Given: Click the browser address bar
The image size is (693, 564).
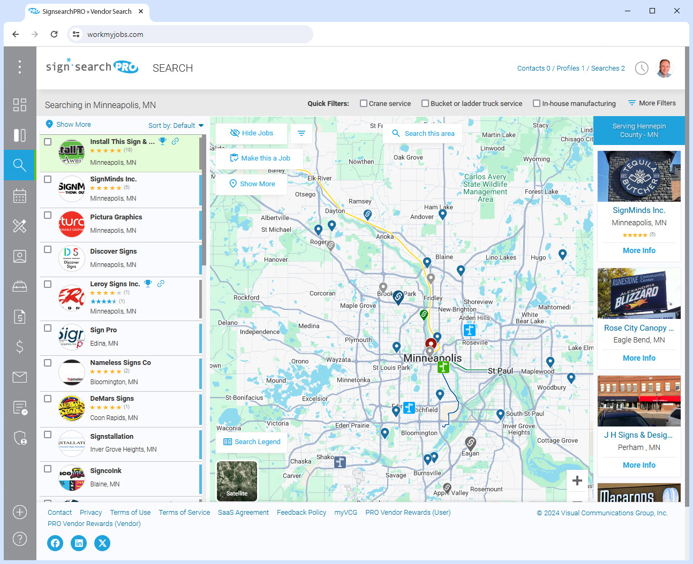Looking at the screenshot, I should (x=190, y=34).
